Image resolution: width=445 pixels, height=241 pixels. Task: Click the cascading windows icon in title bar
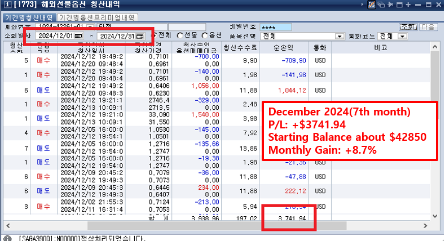(381, 5)
